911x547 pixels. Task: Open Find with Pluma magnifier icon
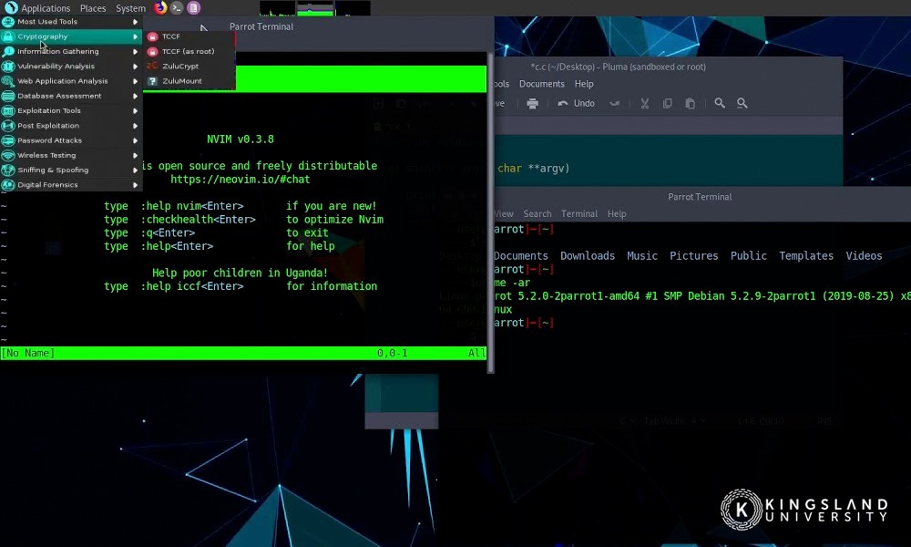[720, 103]
